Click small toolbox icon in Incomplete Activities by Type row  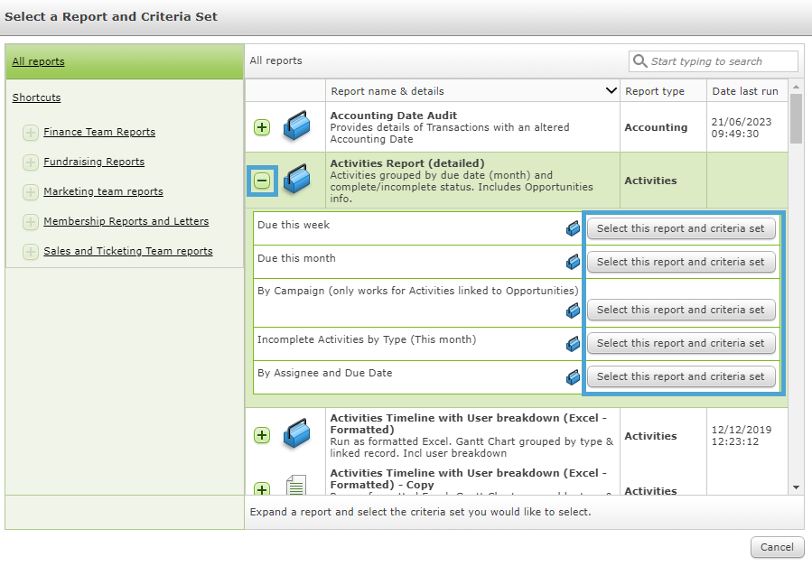point(573,343)
